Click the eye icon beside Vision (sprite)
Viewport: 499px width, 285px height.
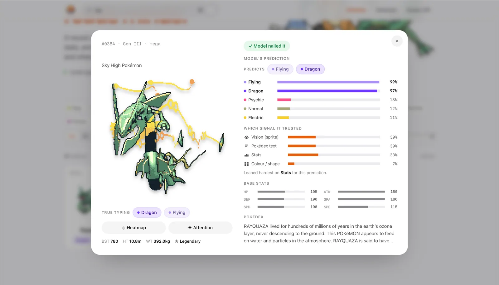coord(246,137)
